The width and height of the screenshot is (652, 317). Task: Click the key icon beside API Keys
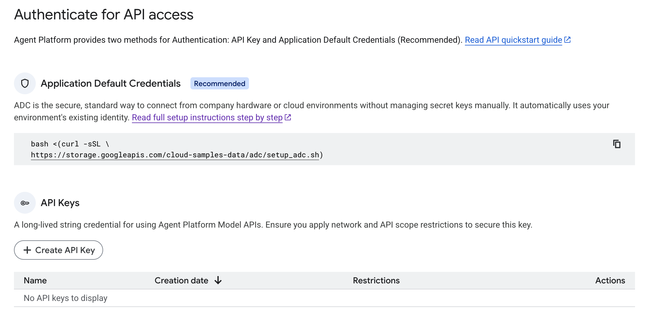(25, 203)
